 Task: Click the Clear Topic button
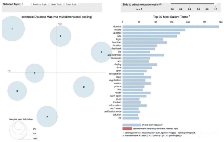click(71, 4)
